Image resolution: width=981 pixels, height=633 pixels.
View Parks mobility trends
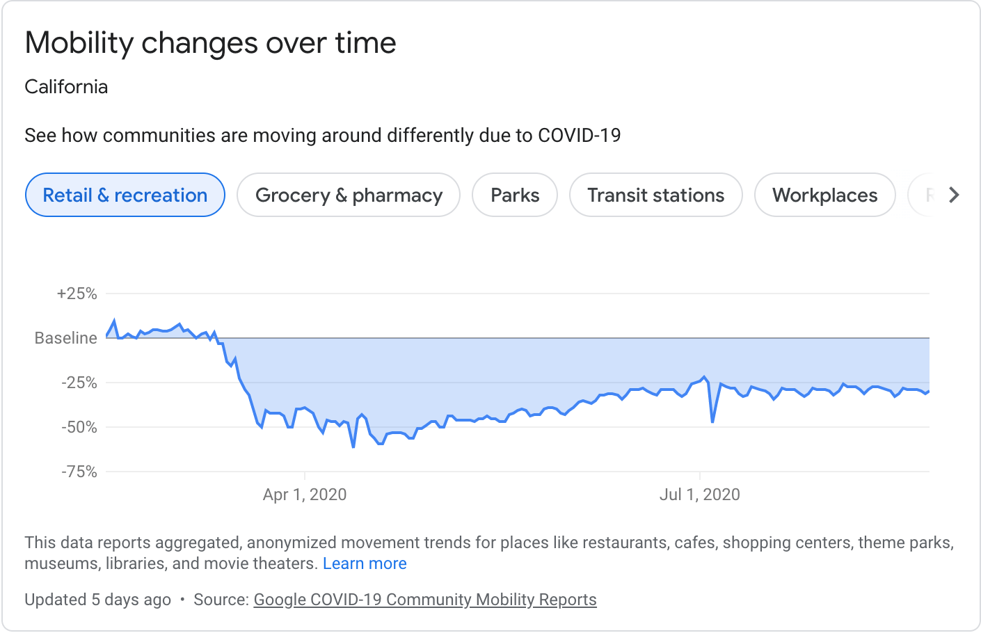pos(514,195)
